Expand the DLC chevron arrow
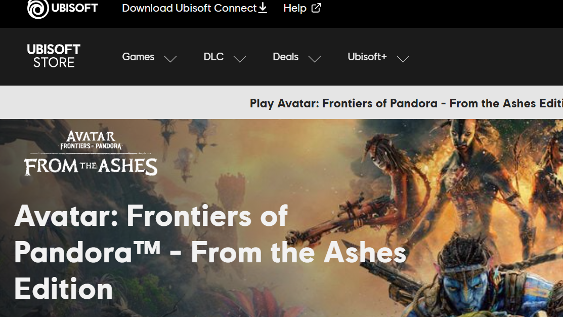 coord(239,59)
